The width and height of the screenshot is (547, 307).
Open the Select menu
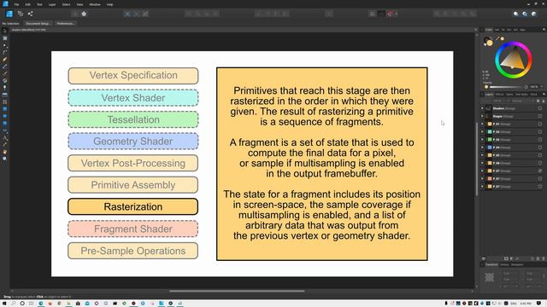(67, 4)
